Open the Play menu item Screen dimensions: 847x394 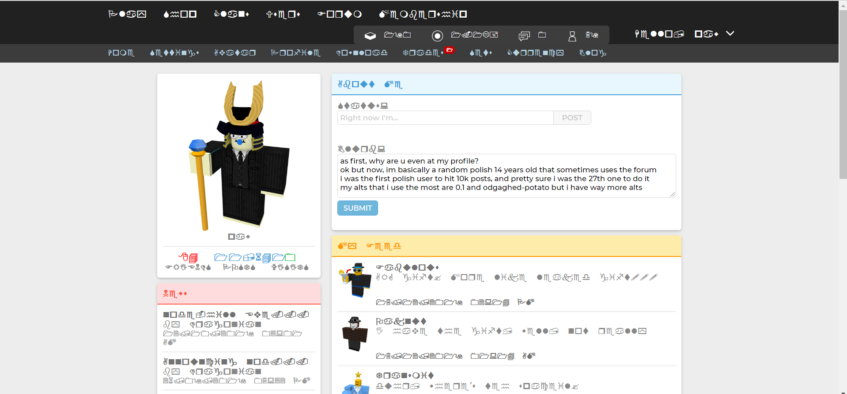(127, 14)
